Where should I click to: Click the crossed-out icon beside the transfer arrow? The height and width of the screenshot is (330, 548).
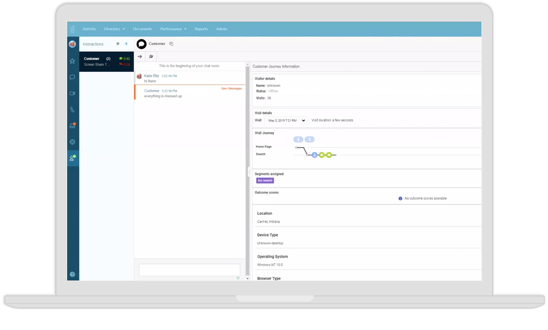tap(151, 57)
